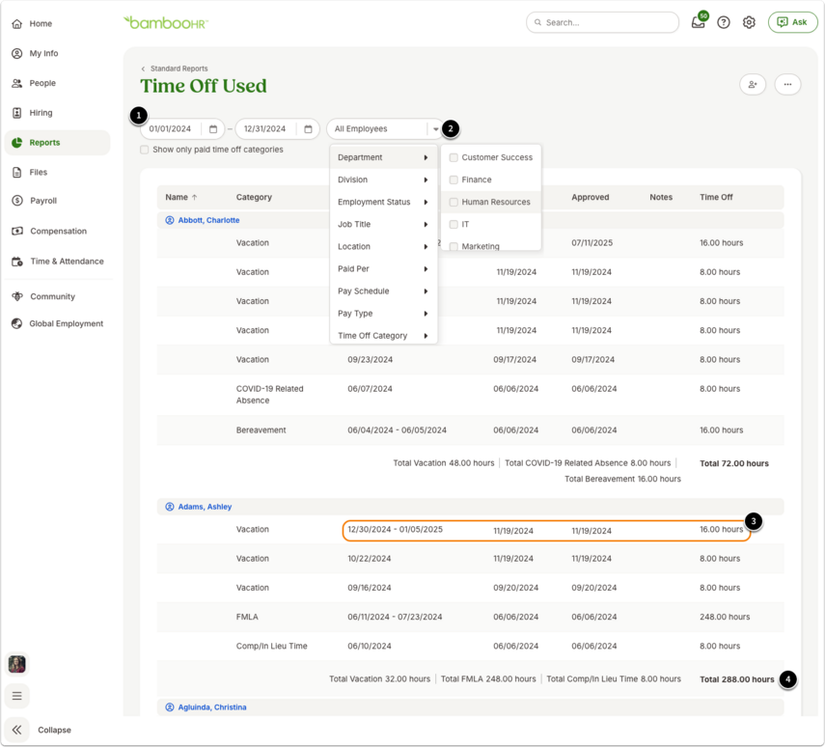Click the Approved column header

click(x=591, y=198)
